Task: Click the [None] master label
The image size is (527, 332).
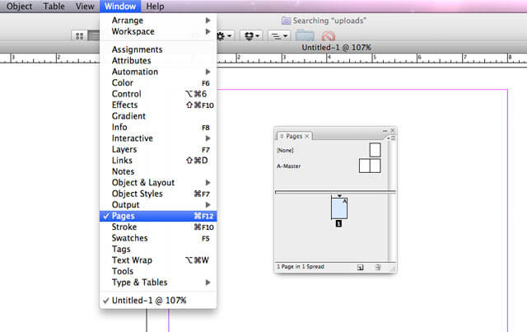Action: pyautogui.click(x=285, y=151)
